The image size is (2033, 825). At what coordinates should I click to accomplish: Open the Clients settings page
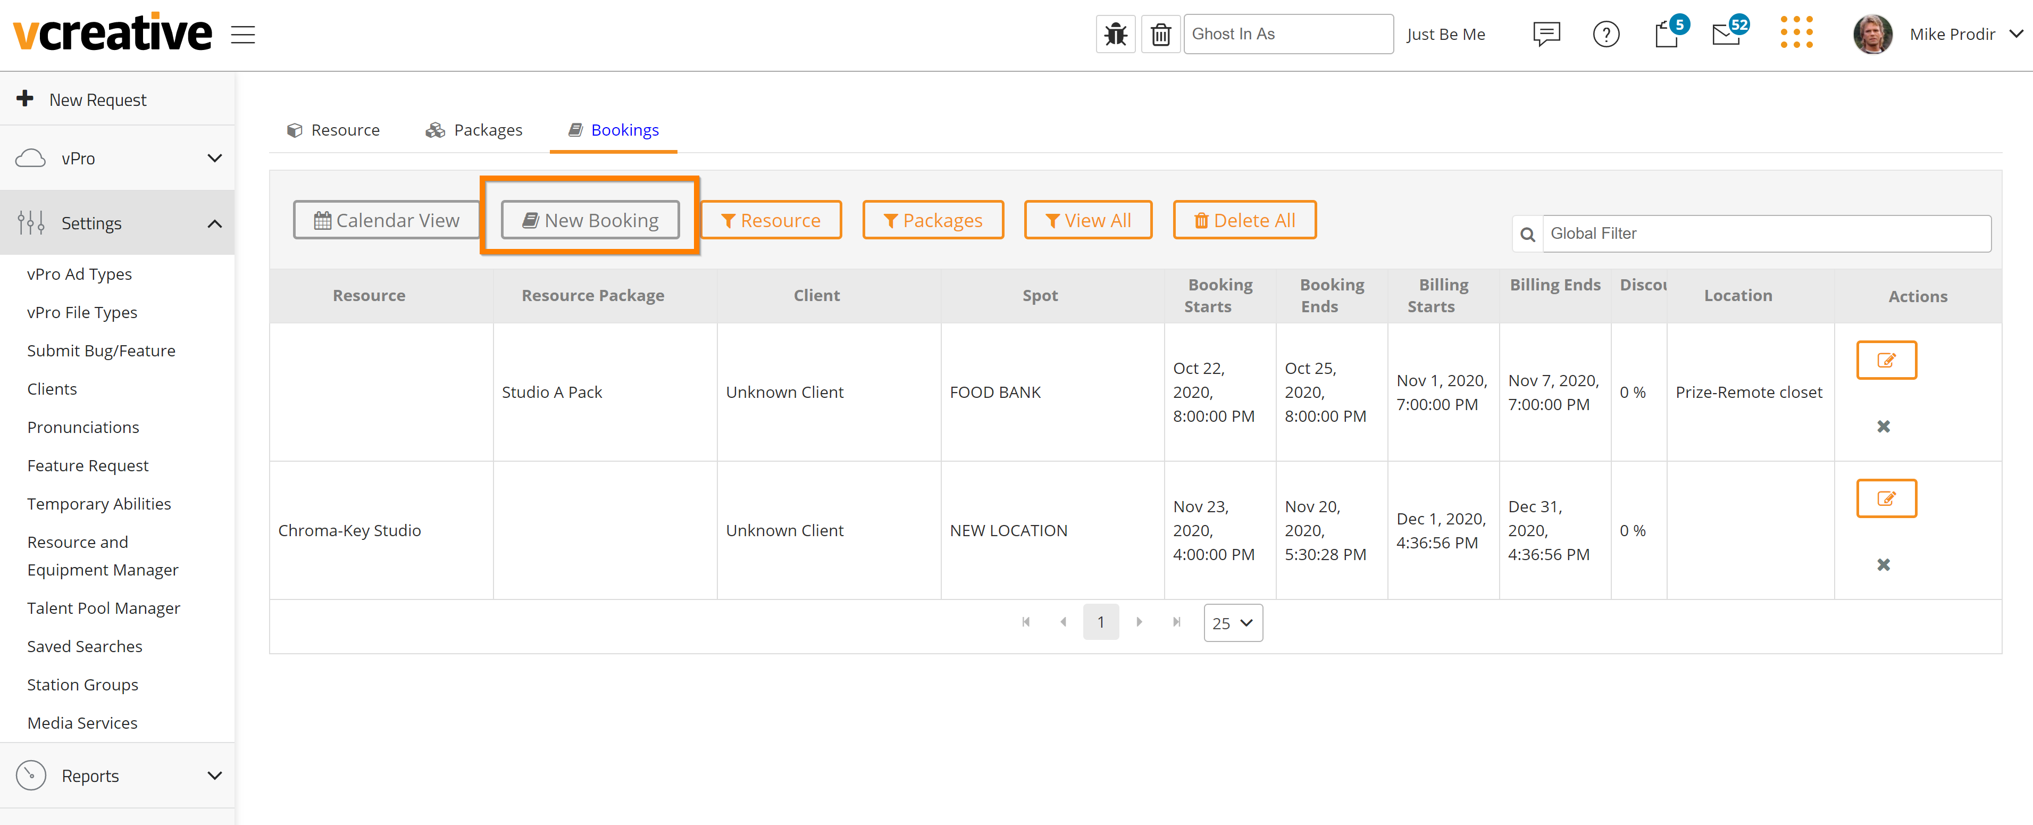click(52, 389)
